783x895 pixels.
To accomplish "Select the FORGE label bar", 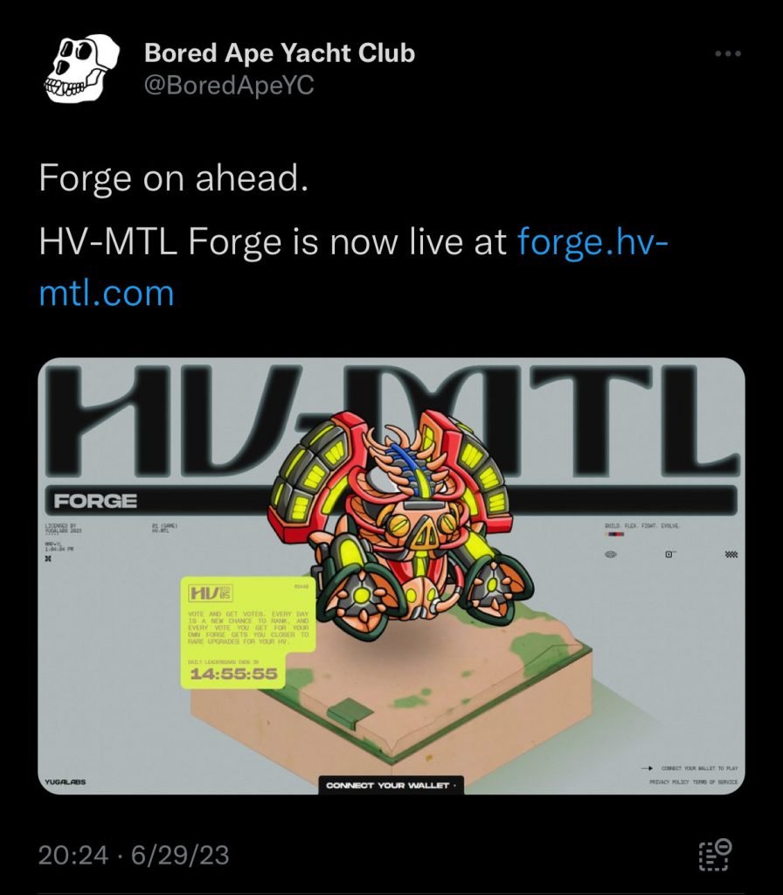I will tap(391, 501).
